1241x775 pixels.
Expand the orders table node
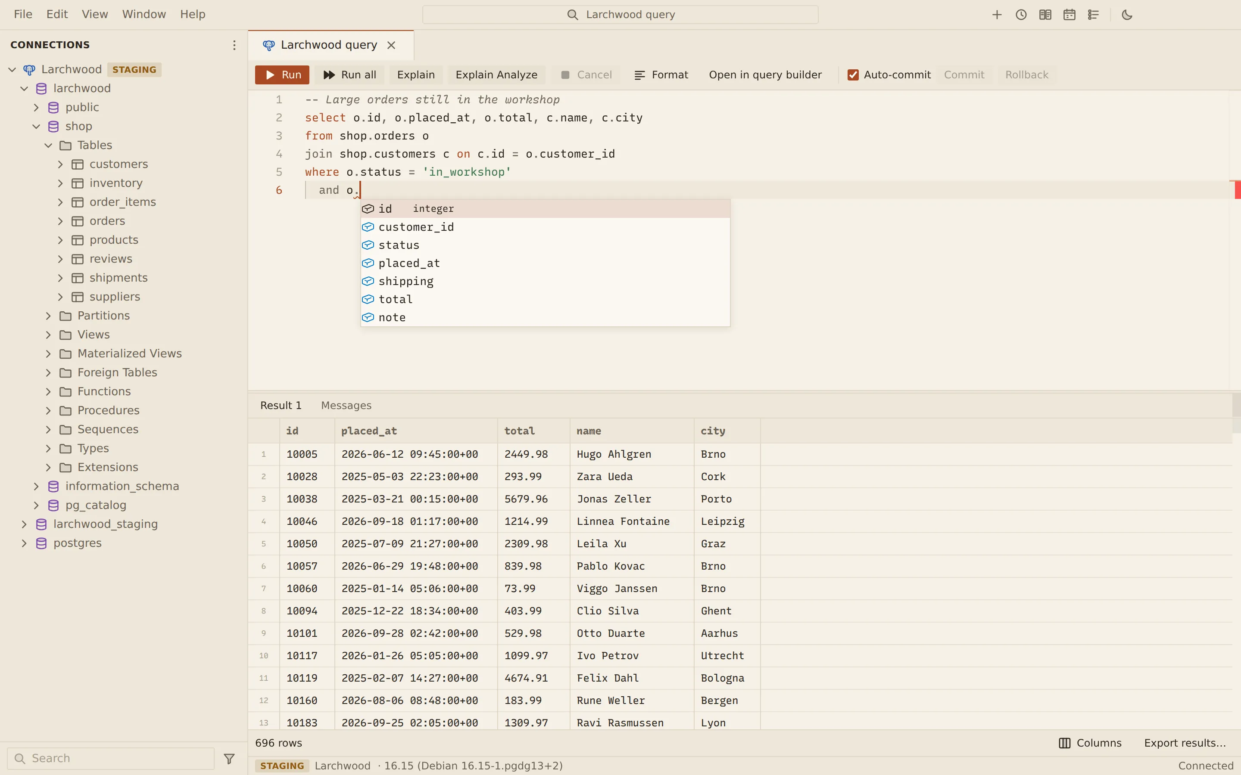tap(60, 221)
